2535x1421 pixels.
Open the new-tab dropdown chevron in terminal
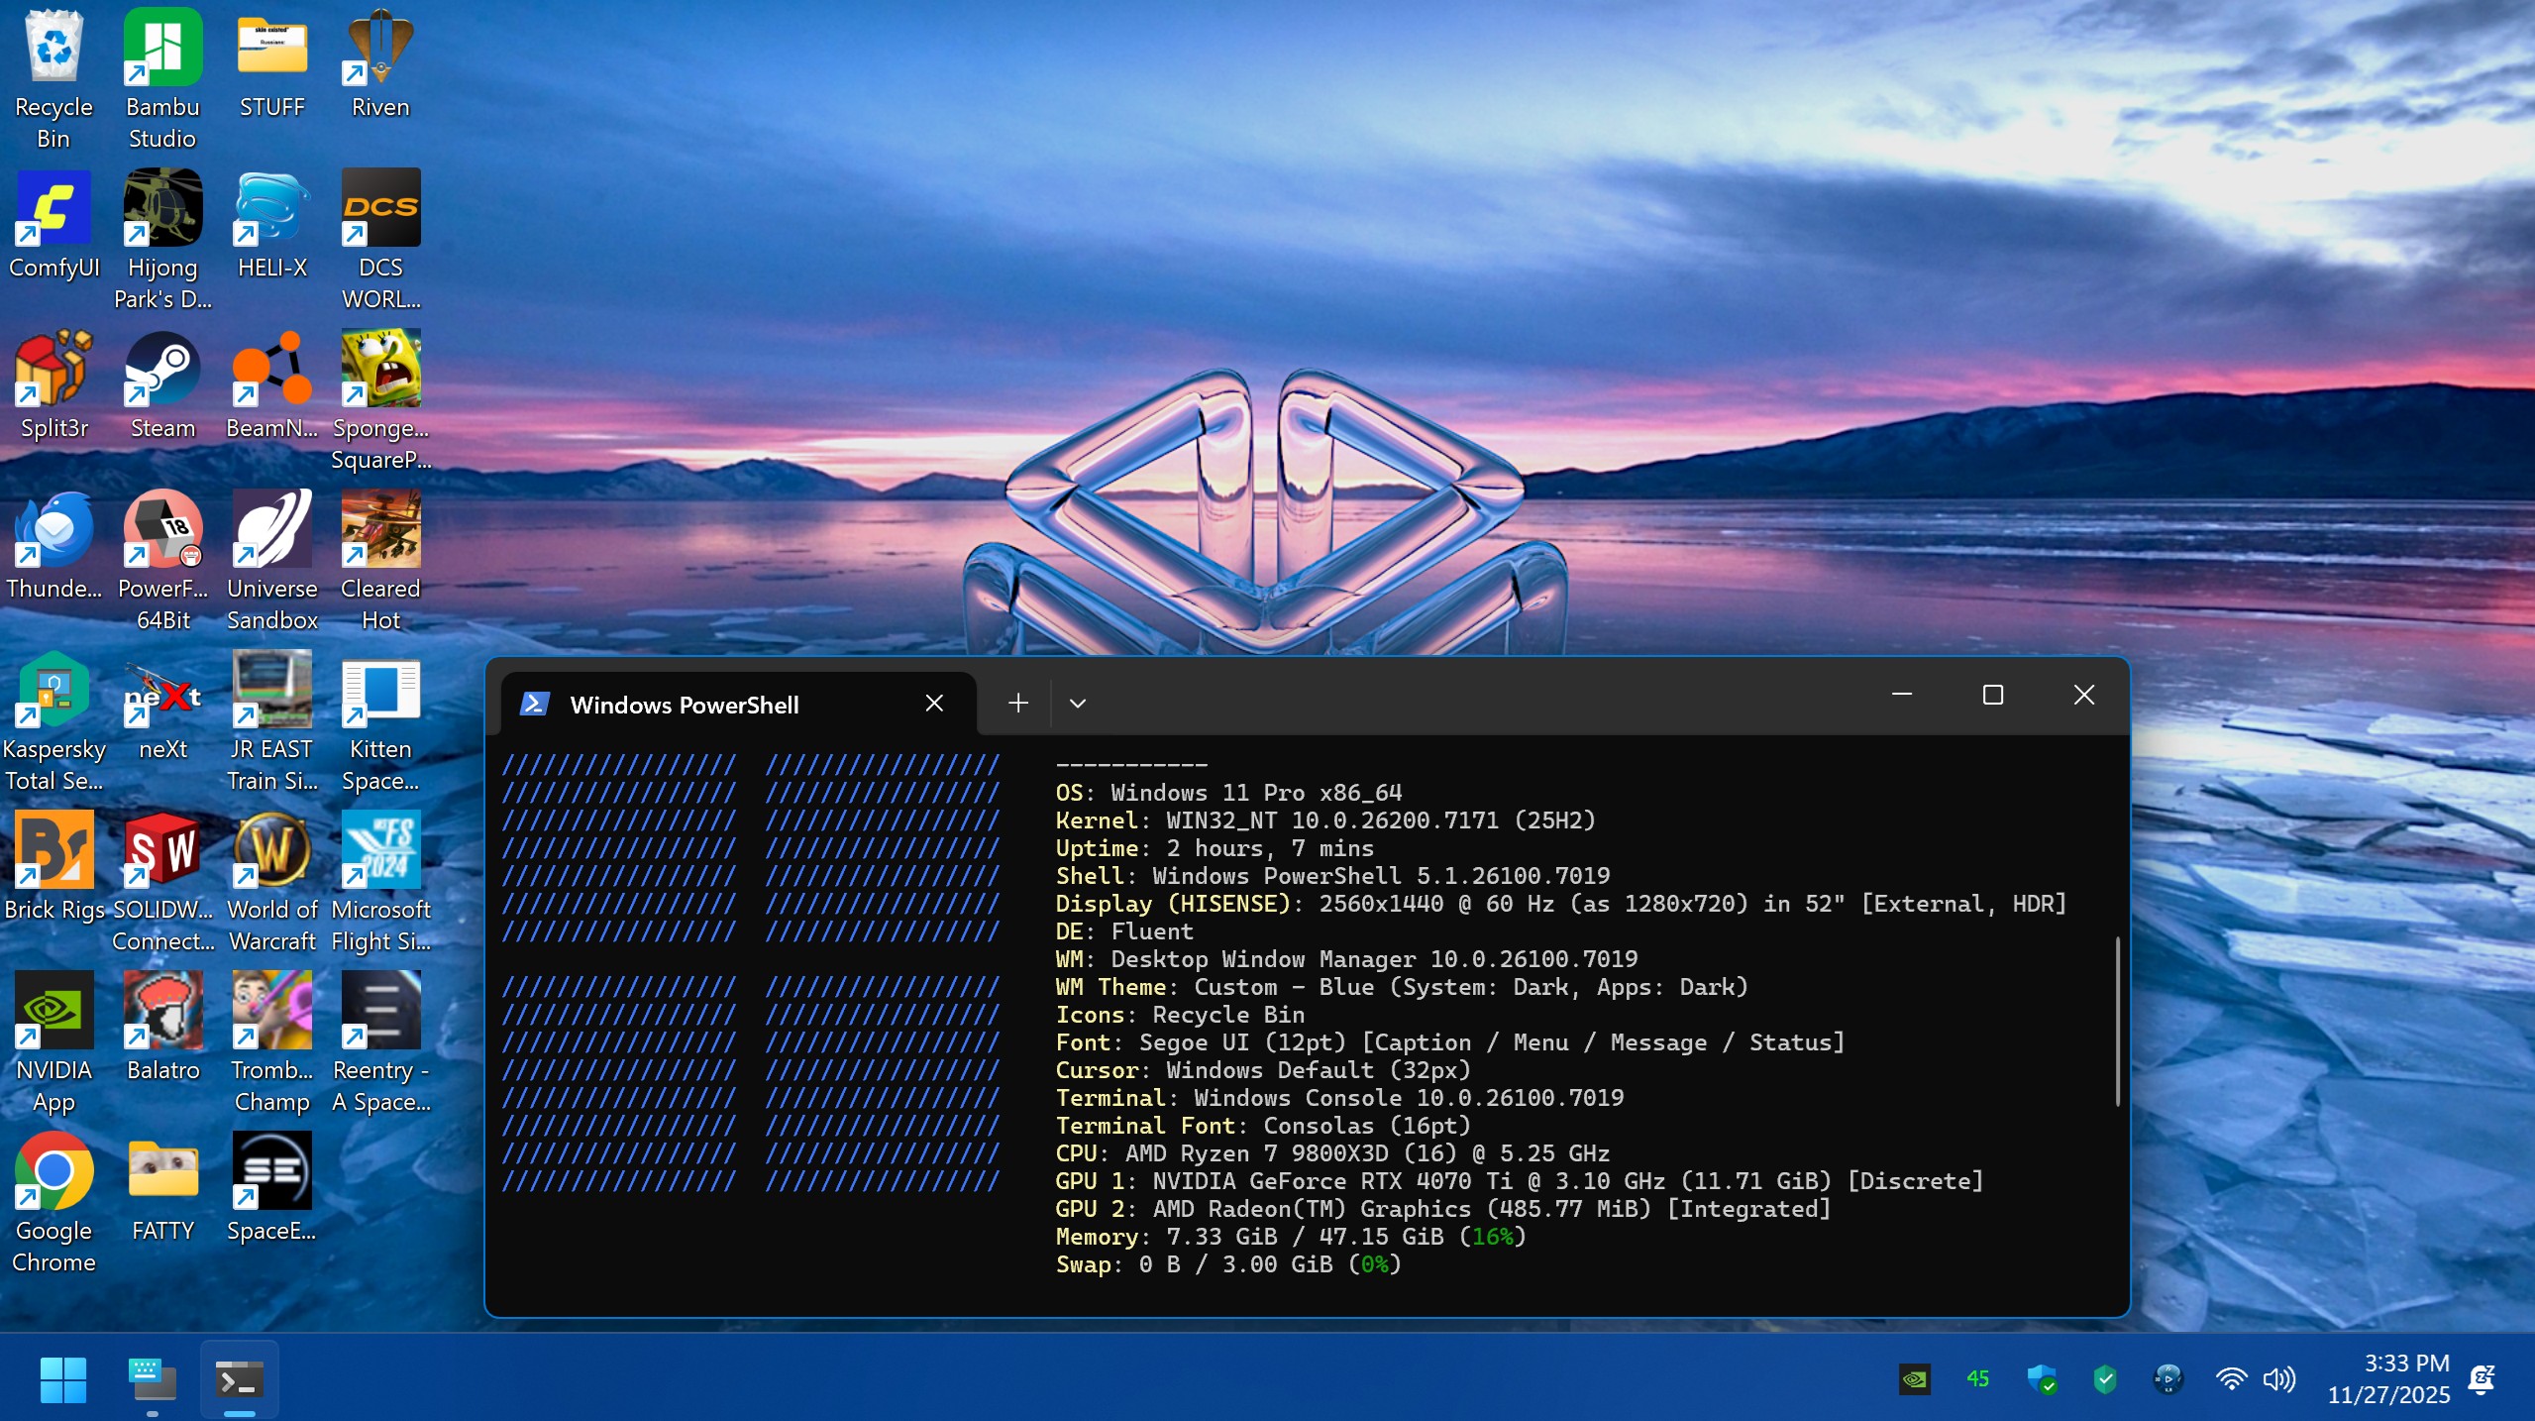pos(1078,704)
